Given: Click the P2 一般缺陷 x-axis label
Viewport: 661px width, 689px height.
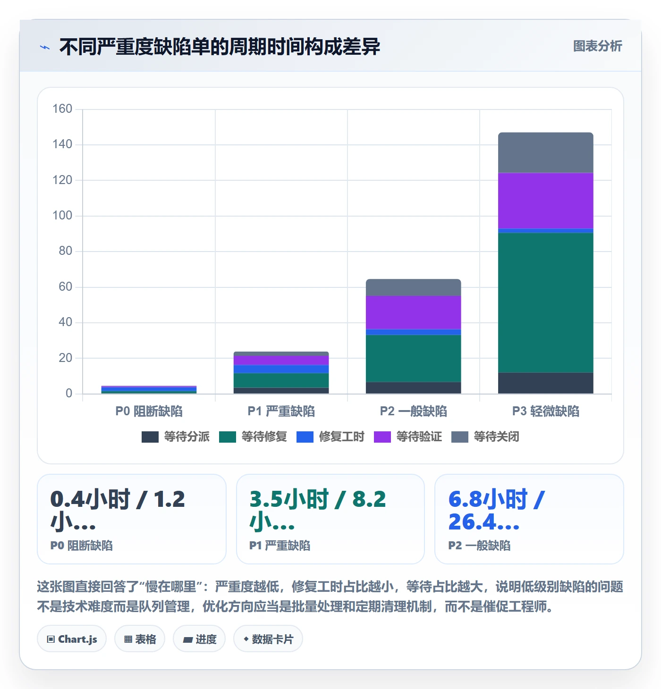Looking at the screenshot, I should (x=414, y=412).
